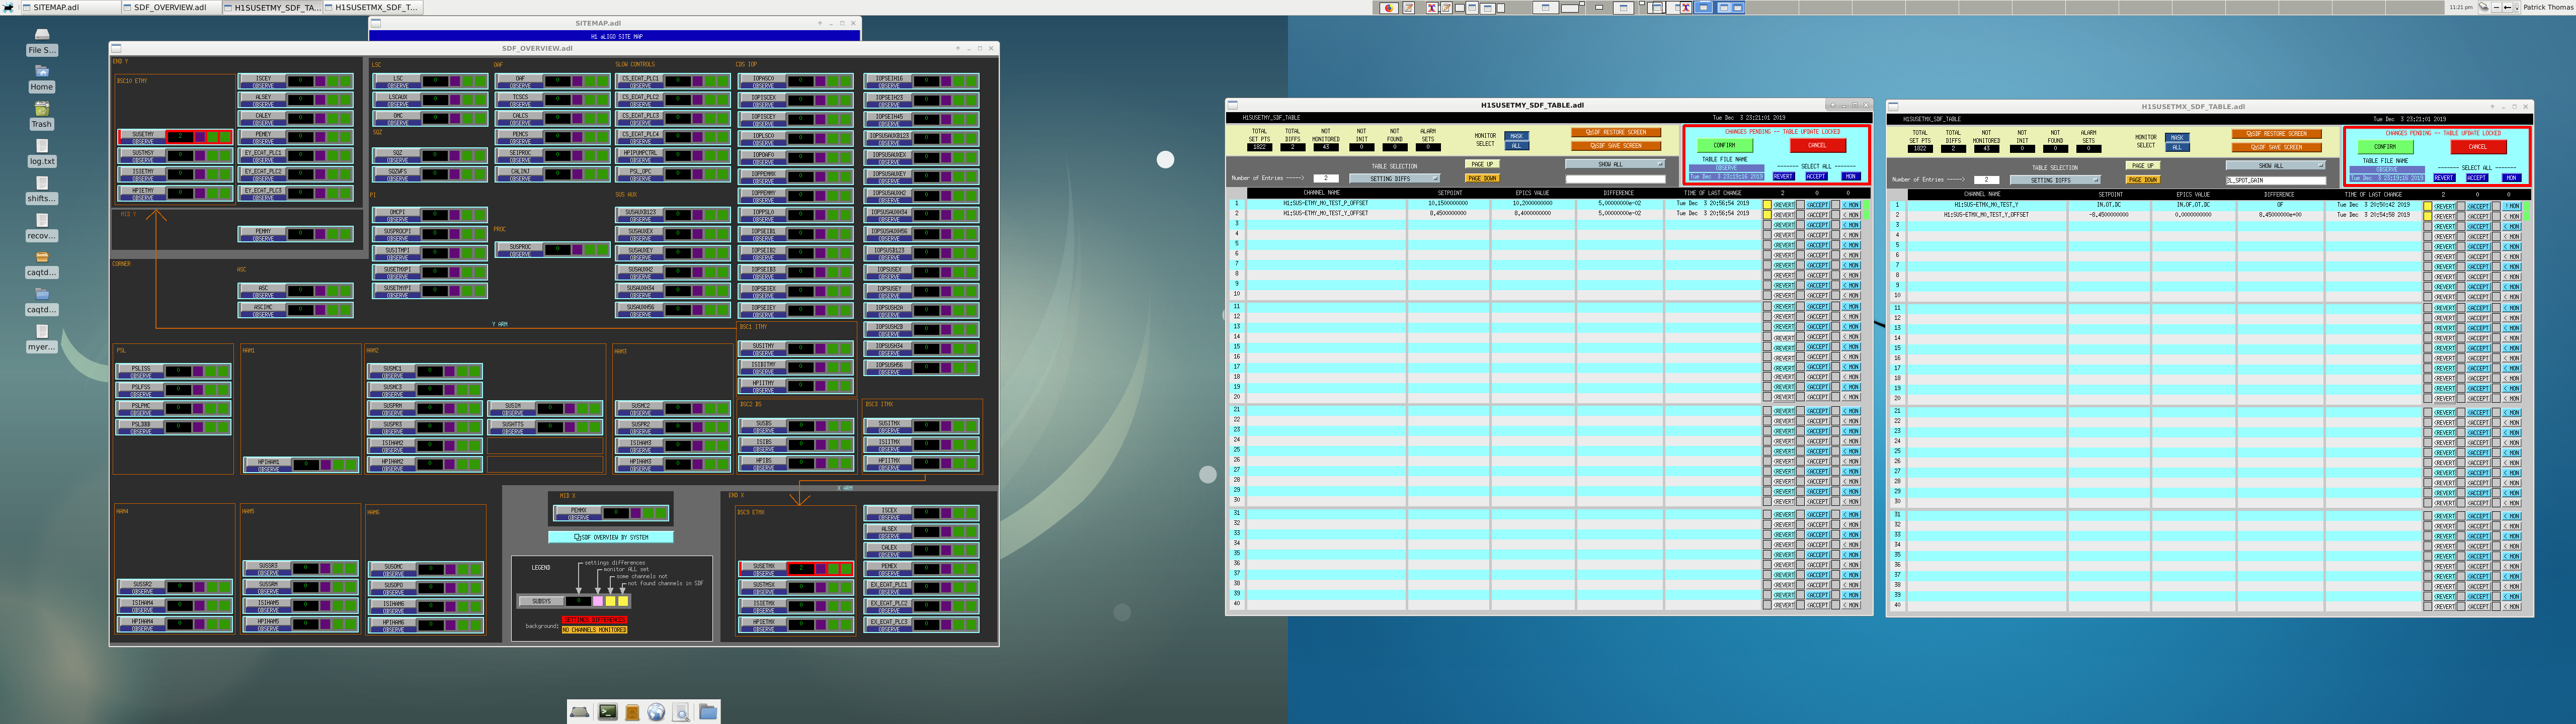Screen dimensions: 2576x724
Task: Toggle ACCEPT checkbox for ETMY_M0_TEST_P_OFFSET row
Action: (x=1800, y=205)
